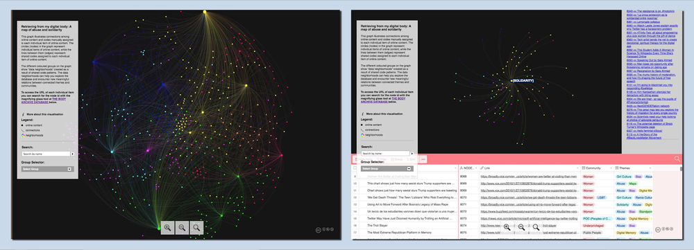Zoom in on the left graph

click(167, 227)
